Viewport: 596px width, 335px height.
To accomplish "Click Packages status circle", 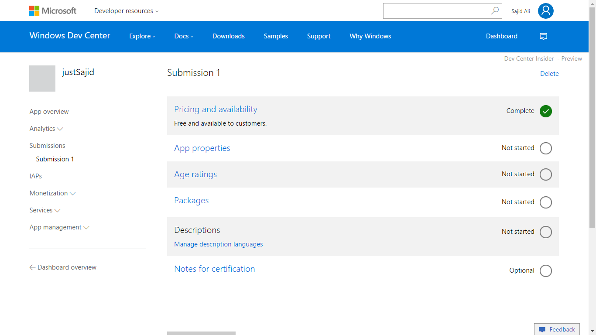I will [546, 202].
